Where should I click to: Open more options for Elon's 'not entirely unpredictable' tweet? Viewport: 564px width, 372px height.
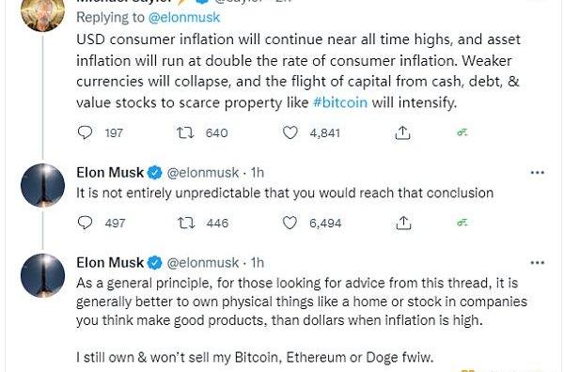click(538, 173)
